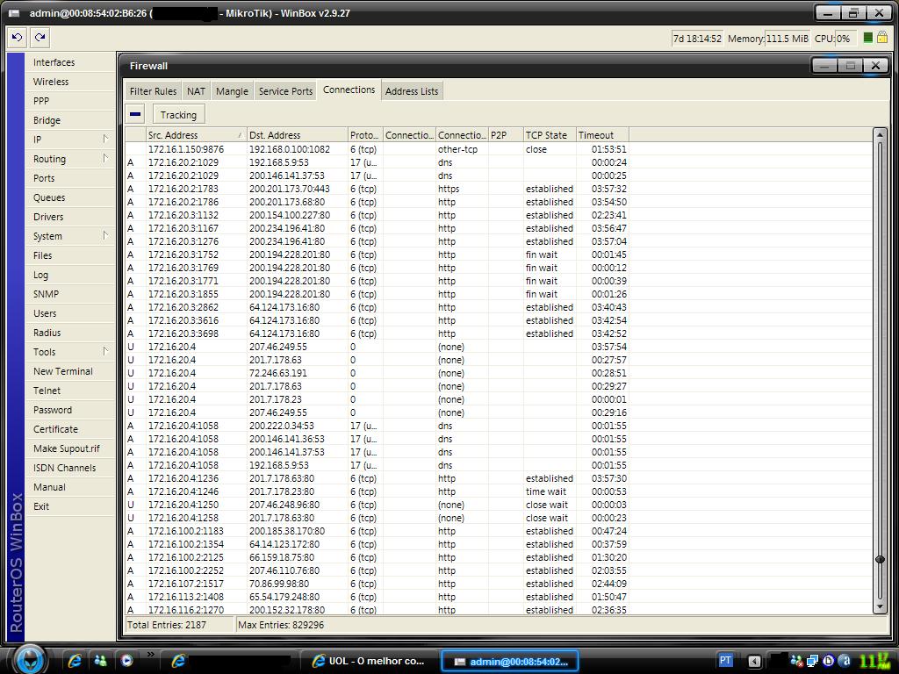Select connection 172.16.20.4:1246 time wait row
This screenshot has width=899, height=674.
[378, 491]
